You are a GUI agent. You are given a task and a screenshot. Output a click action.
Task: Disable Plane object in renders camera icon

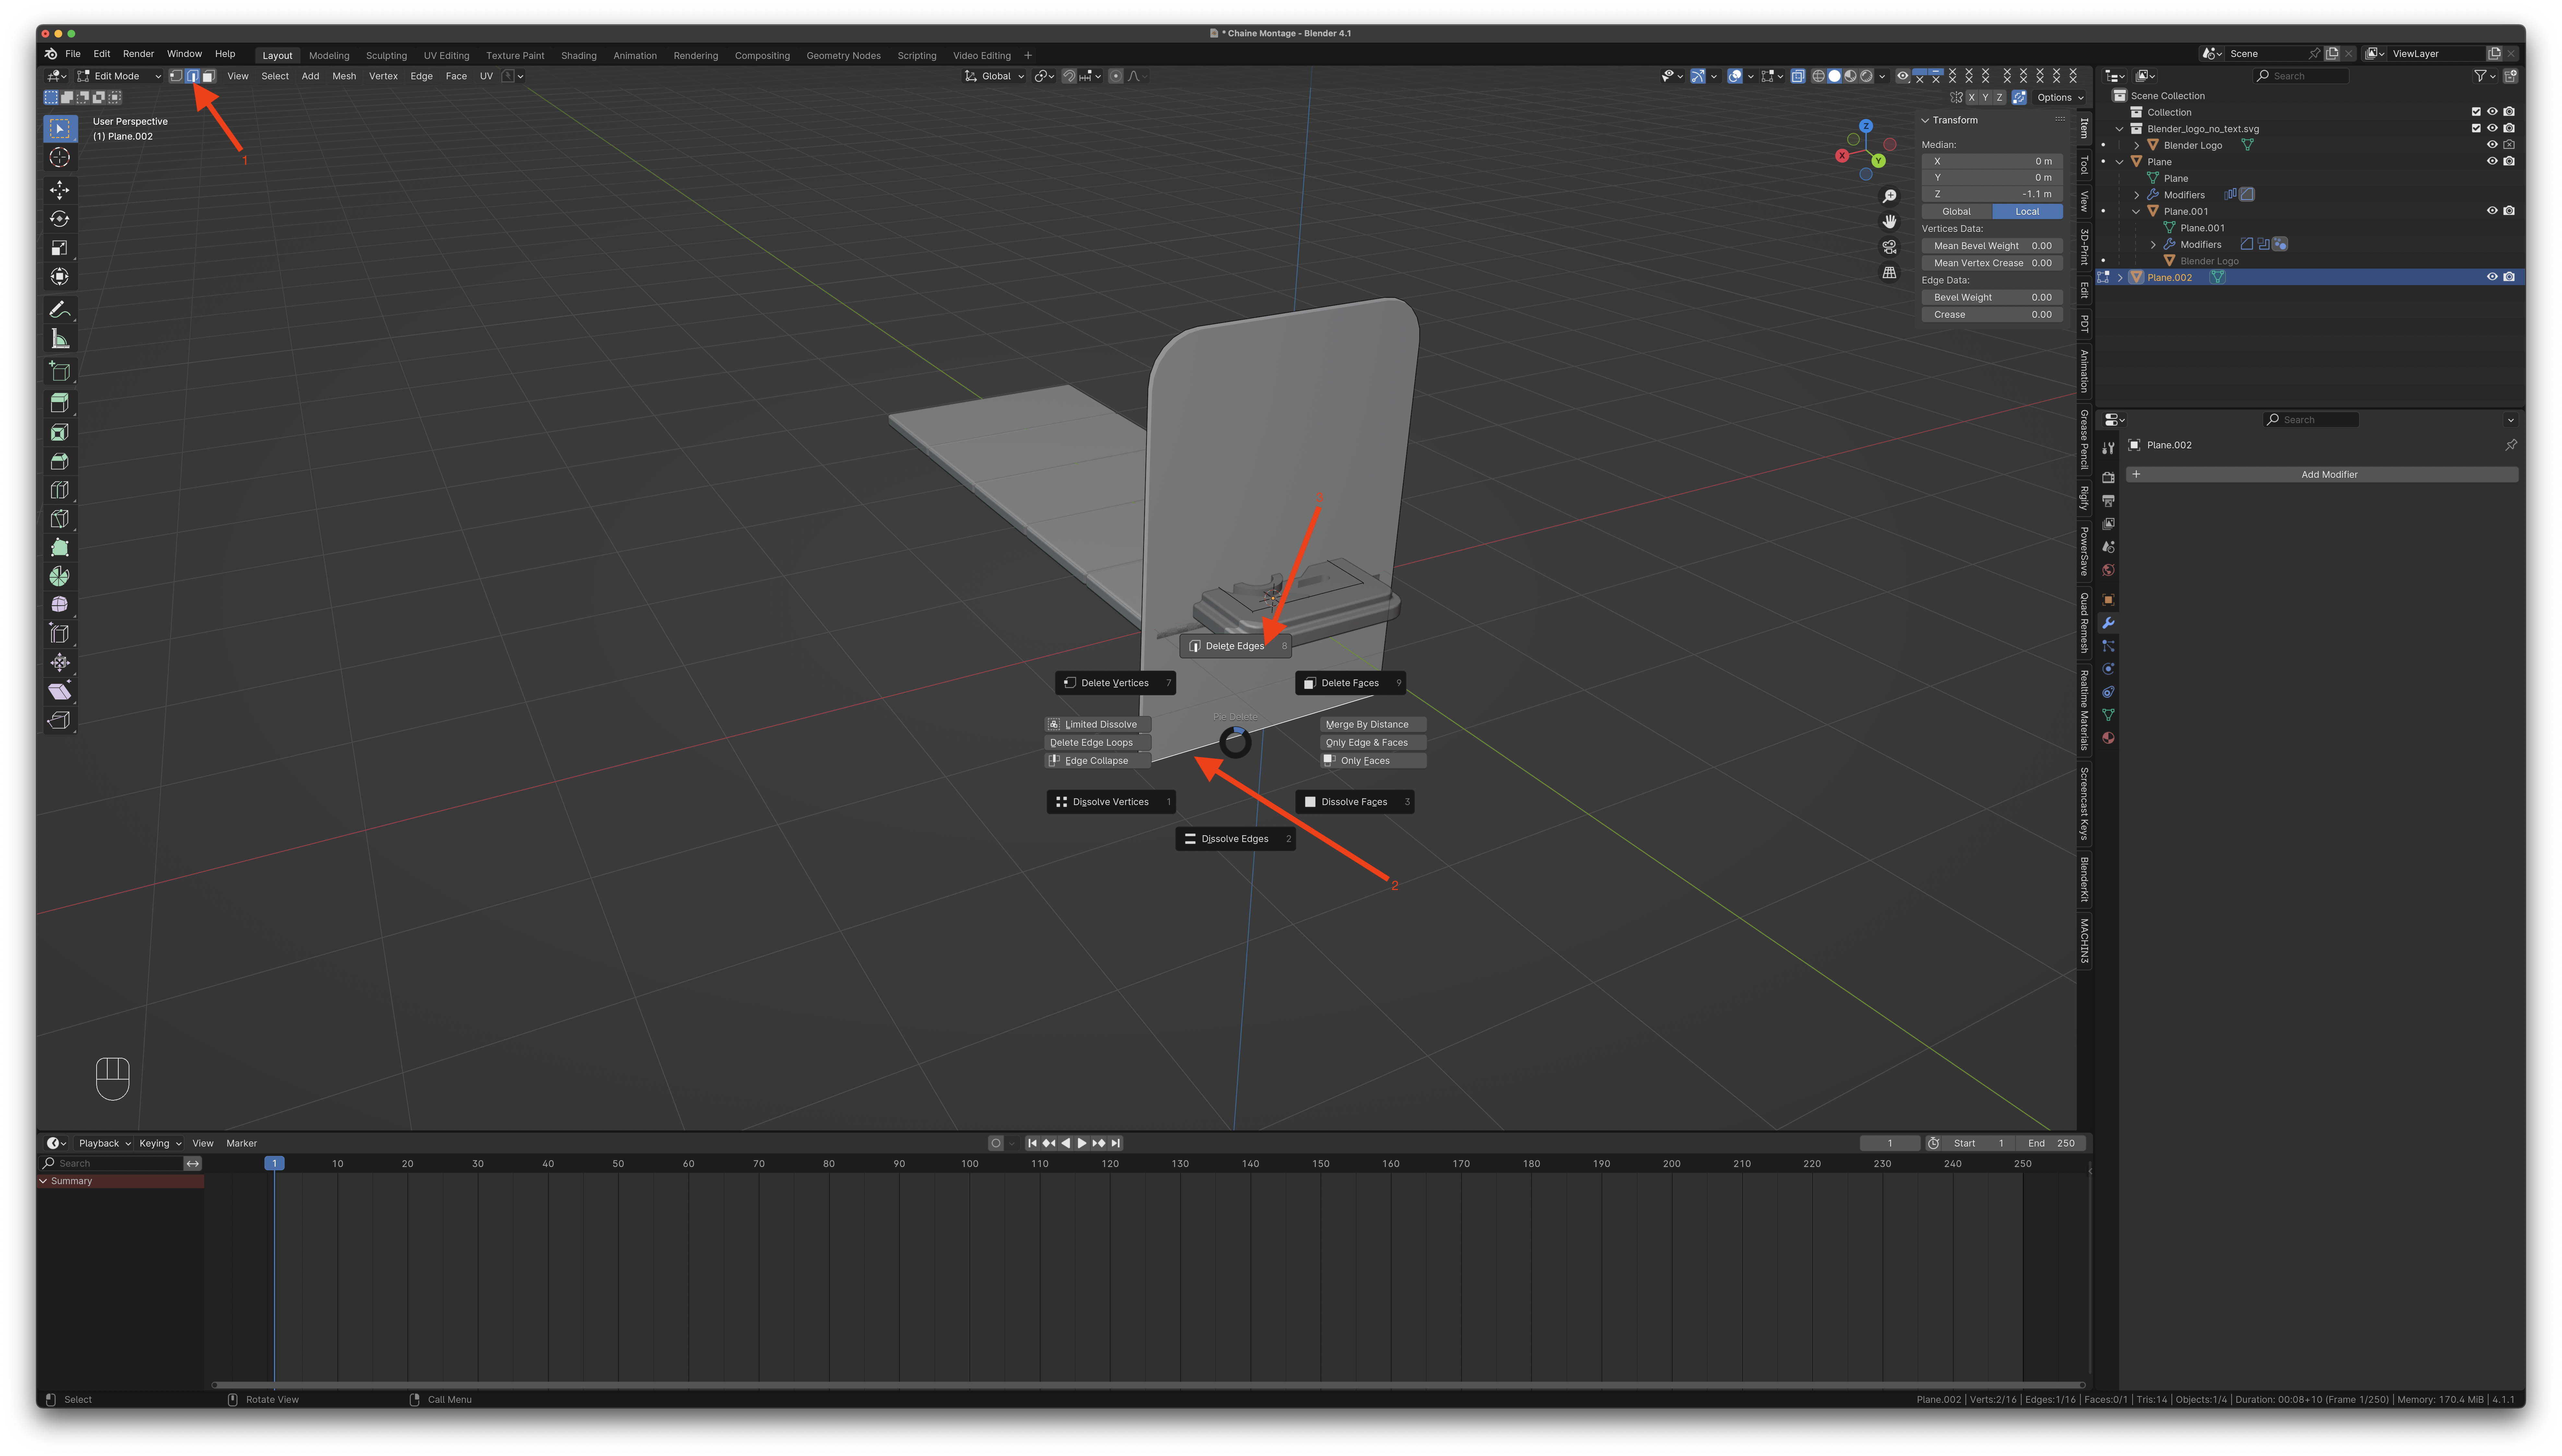(x=2509, y=161)
